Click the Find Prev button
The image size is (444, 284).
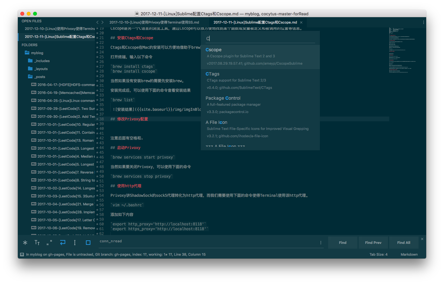pos(373,243)
